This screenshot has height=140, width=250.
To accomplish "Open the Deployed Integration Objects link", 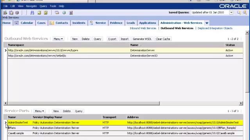I will pos(215,28).
